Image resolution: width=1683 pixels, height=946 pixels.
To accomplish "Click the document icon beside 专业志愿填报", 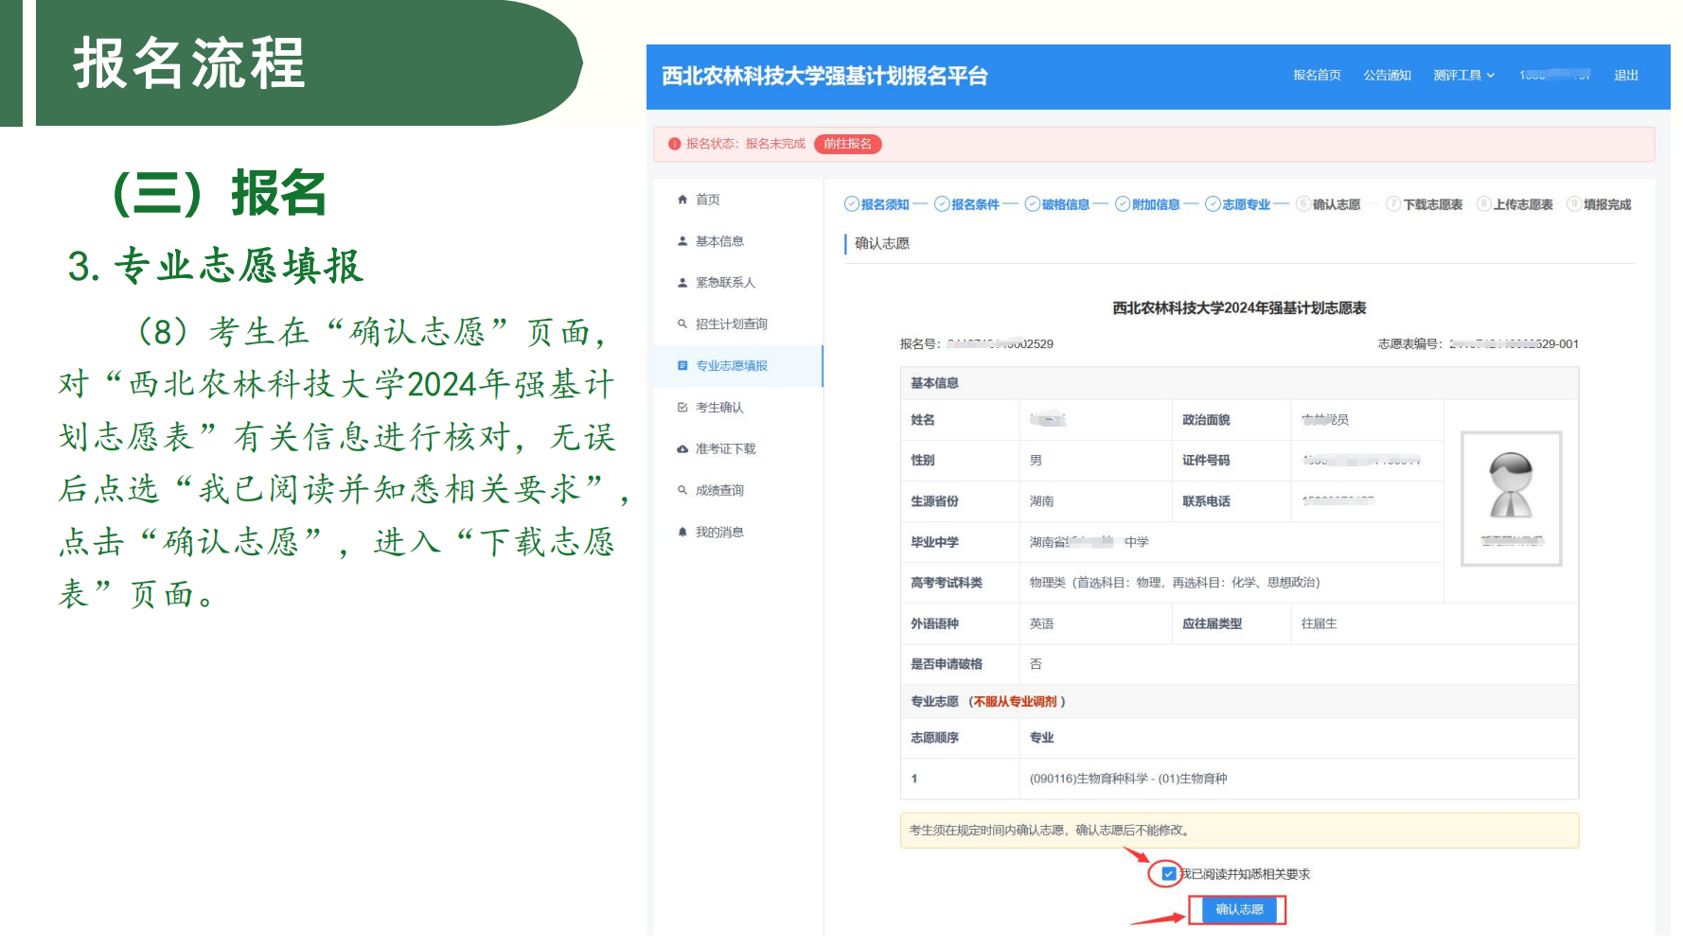I will coord(682,365).
